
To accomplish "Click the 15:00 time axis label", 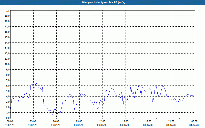I will [x=126, y=121].
